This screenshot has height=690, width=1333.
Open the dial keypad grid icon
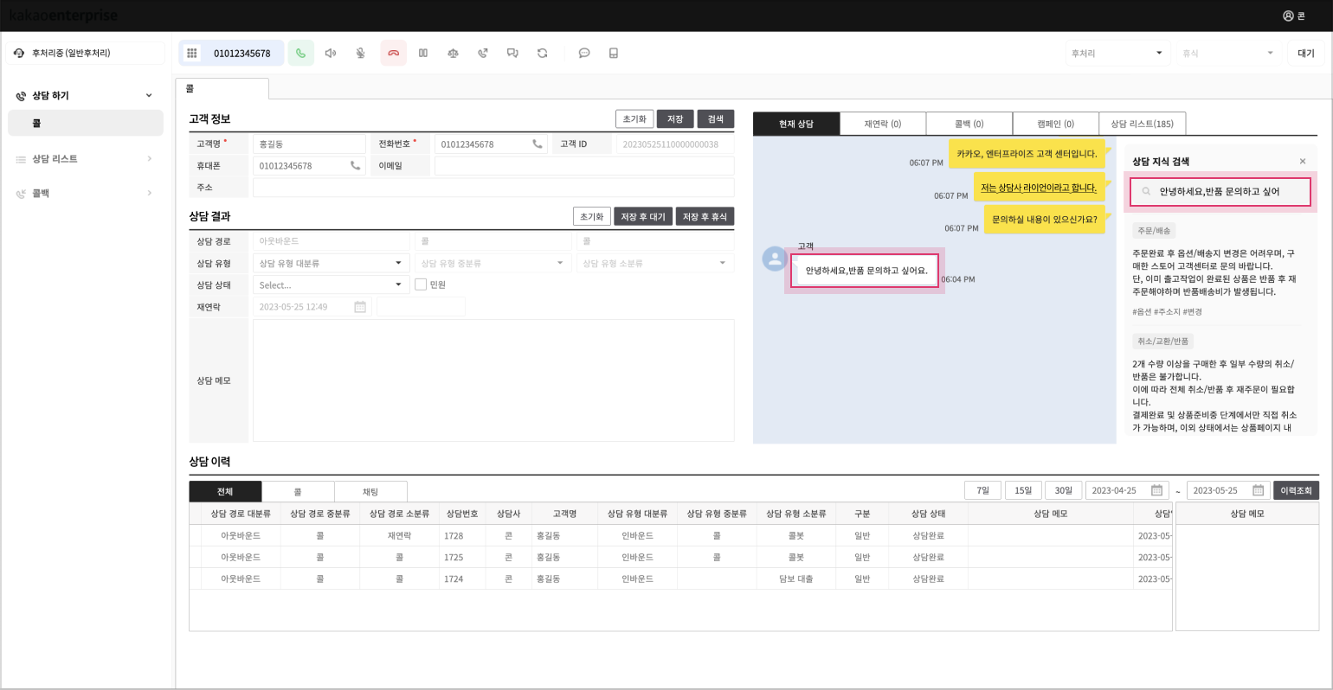pyautogui.click(x=192, y=53)
